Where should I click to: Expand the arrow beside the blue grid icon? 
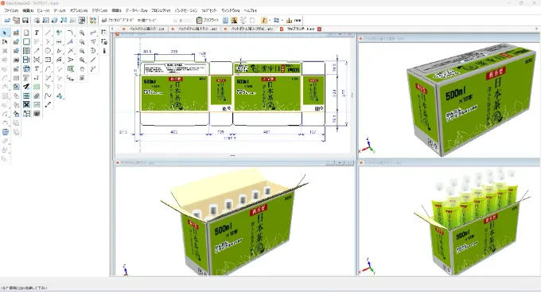coord(282,21)
